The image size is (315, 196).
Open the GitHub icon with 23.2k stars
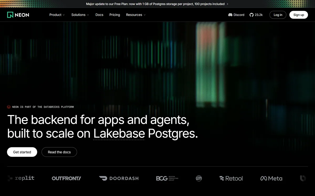251,15
